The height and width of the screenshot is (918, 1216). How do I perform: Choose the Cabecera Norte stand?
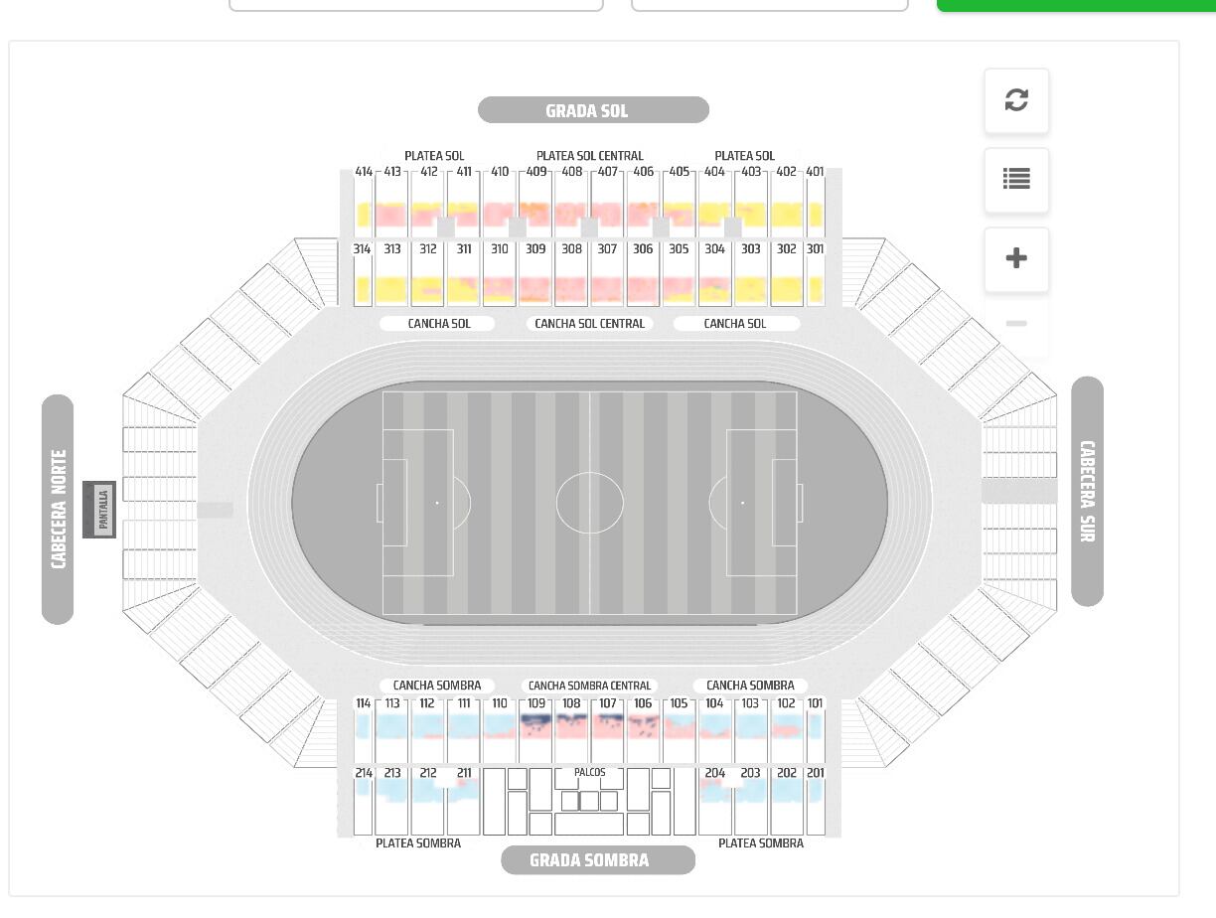58,509
